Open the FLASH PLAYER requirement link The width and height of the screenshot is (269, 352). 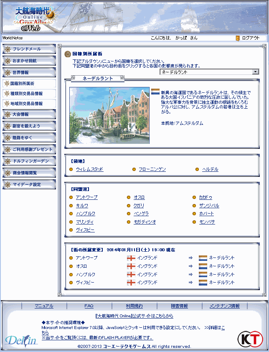(97, 338)
